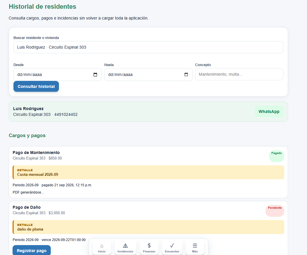Register payment for the Pago de Daño charge
The width and height of the screenshot is (307, 255).
tap(32, 250)
